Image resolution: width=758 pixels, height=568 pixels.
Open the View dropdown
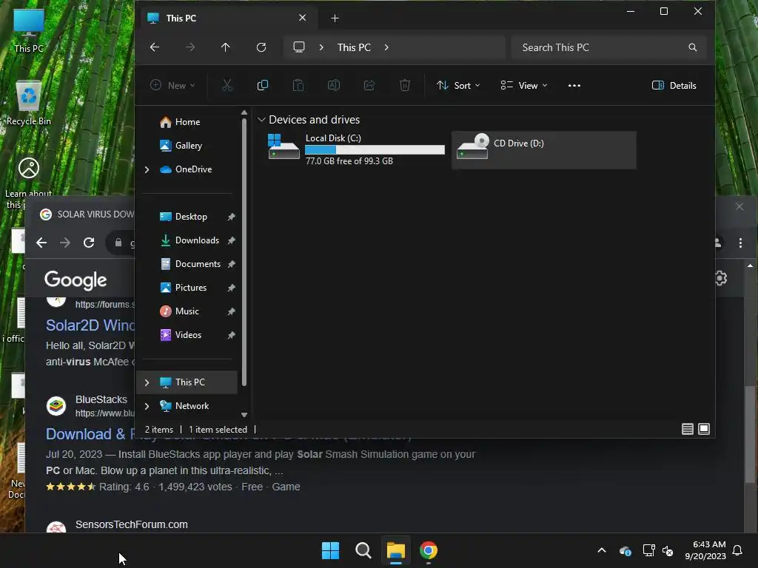tap(523, 86)
